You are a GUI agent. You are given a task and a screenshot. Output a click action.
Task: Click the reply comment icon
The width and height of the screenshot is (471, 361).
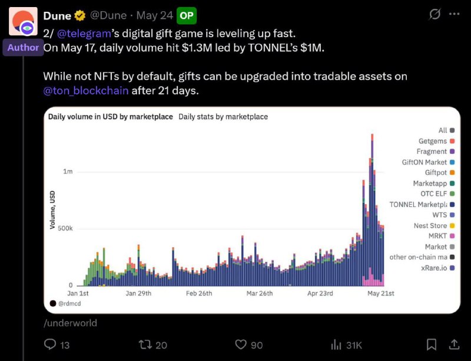[x=50, y=344]
